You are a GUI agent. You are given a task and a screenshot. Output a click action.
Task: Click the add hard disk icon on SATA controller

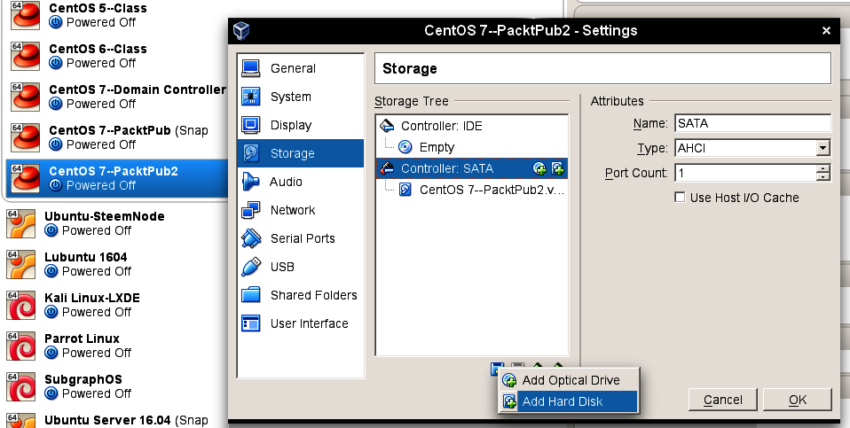(557, 168)
